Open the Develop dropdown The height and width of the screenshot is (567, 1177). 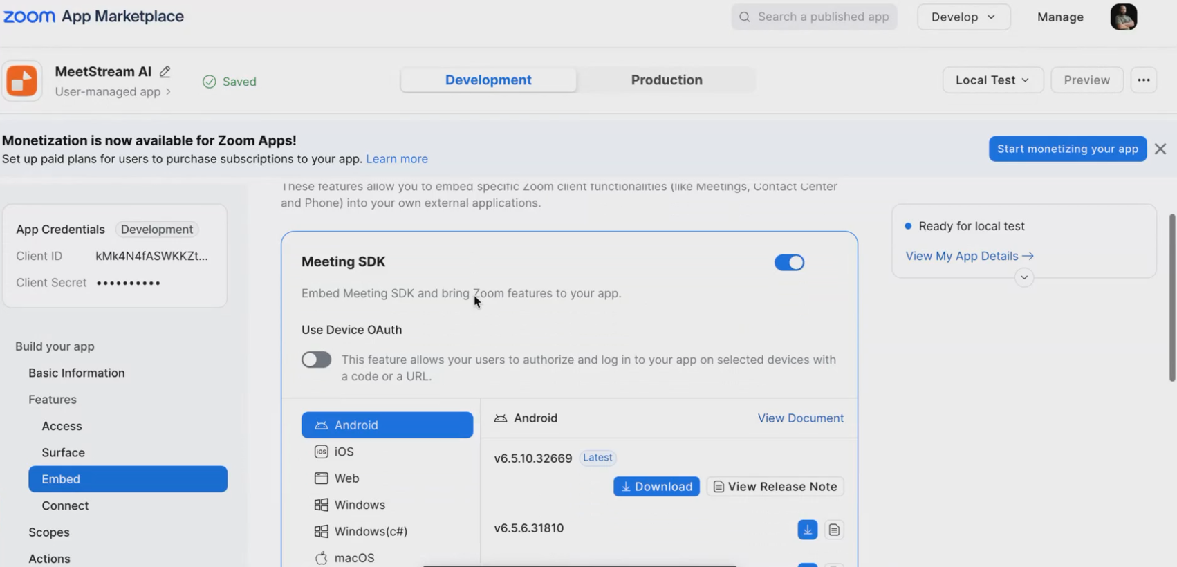click(x=963, y=17)
